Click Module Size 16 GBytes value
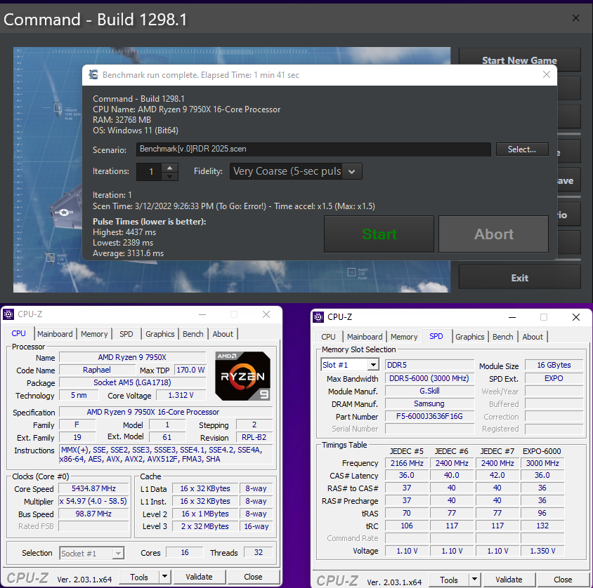Viewport: 593px width, 588px height. [554, 365]
